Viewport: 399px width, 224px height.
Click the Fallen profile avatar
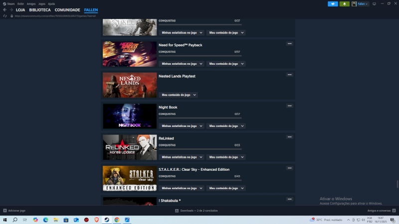354,4
